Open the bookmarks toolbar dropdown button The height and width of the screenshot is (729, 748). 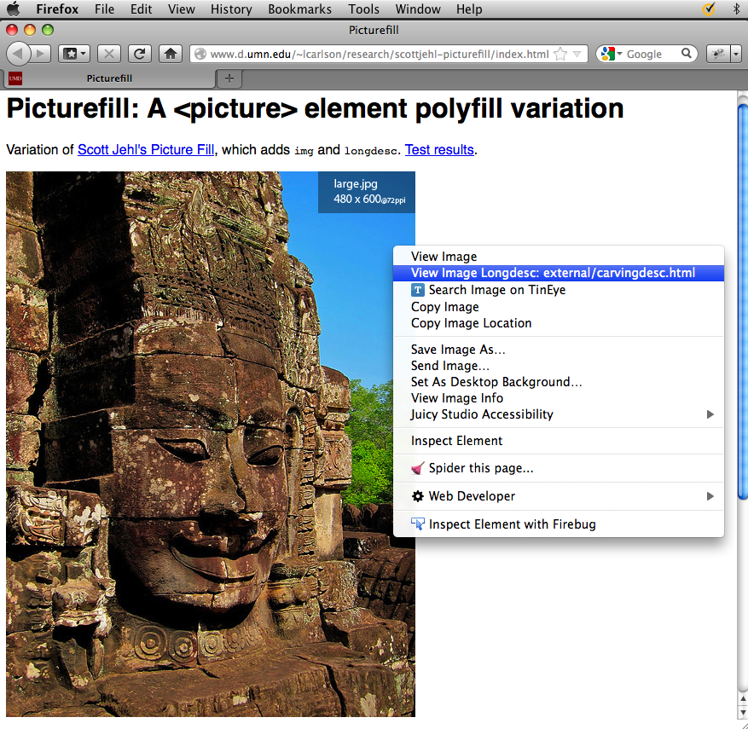click(73, 54)
